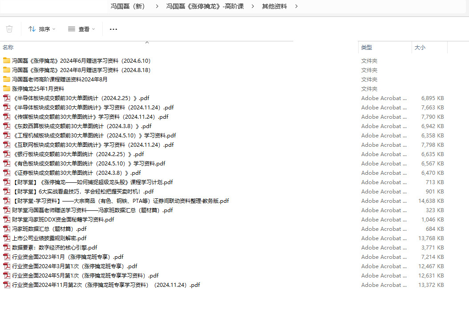The height and width of the screenshot is (322, 469).
Task: Click PDF icon of 证券板块 file
Action: [7, 173]
